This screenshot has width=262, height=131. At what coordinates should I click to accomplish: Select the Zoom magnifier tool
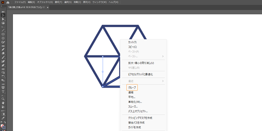click(x=3, y=99)
